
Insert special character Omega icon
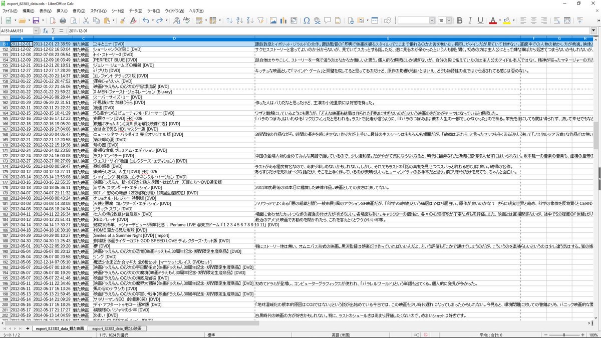307,21
